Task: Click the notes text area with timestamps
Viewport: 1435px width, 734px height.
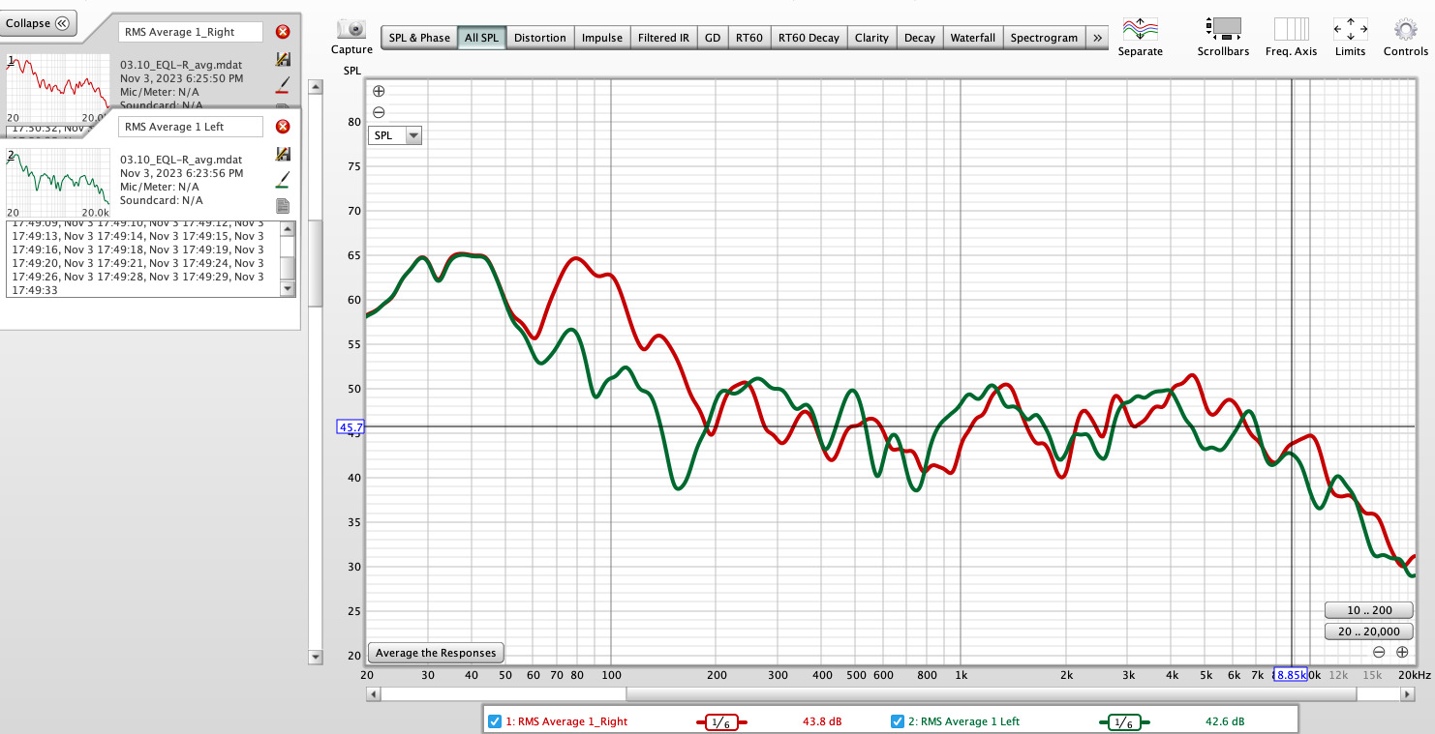Action: (143, 258)
